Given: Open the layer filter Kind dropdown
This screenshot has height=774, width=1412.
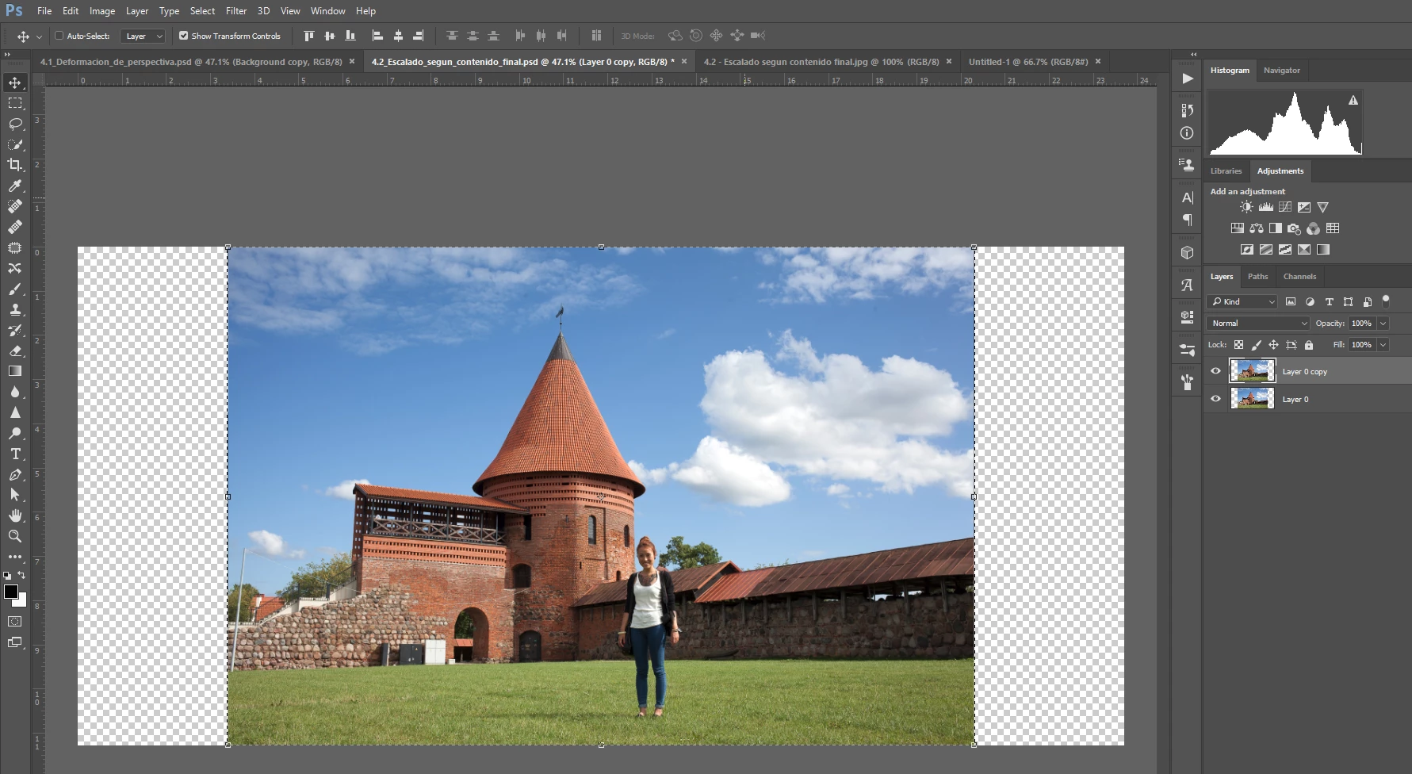Looking at the screenshot, I should (x=1242, y=301).
